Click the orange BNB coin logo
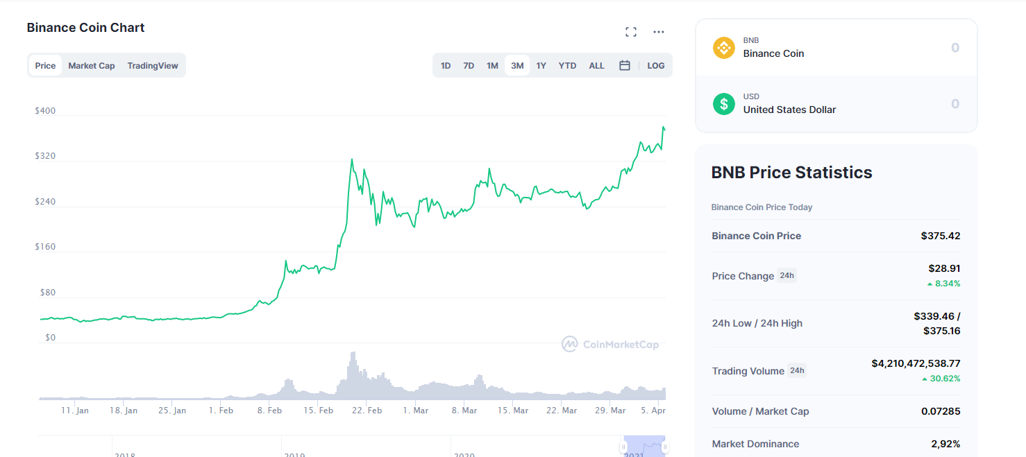 pos(724,48)
